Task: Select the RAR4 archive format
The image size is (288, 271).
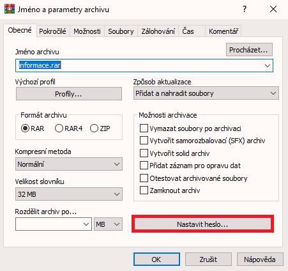Action: pos(59,128)
